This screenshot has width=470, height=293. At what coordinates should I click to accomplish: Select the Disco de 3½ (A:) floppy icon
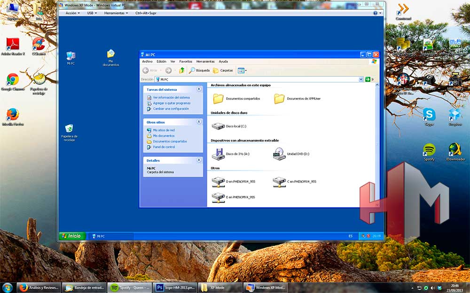[218, 154]
